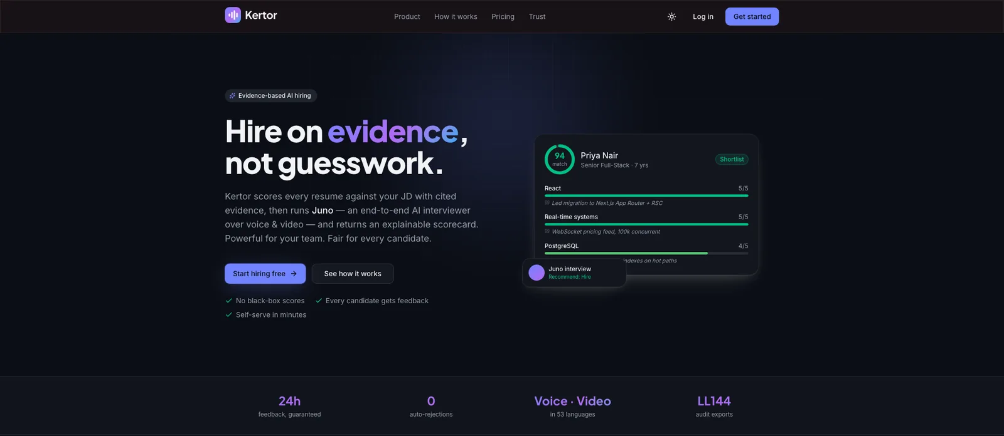
Task: Click the Shortlist status badge
Action: 732,159
